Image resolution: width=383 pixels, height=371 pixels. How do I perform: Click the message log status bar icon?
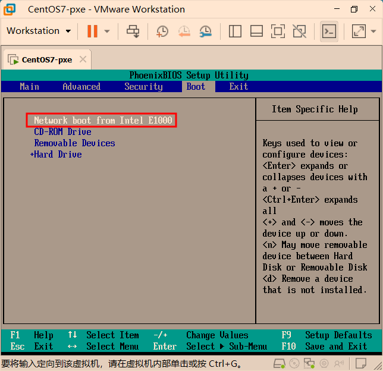pyautogui.click(x=361, y=364)
